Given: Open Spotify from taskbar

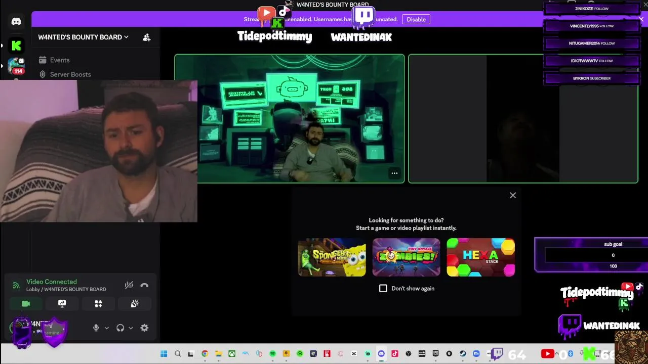Looking at the screenshot, I should pos(272,354).
